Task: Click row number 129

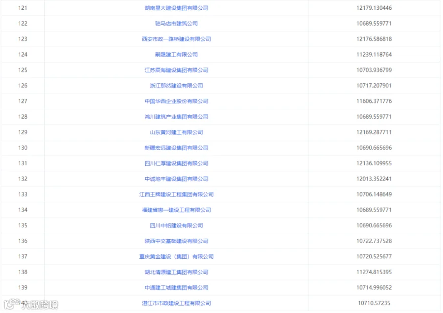Action: click(x=23, y=132)
